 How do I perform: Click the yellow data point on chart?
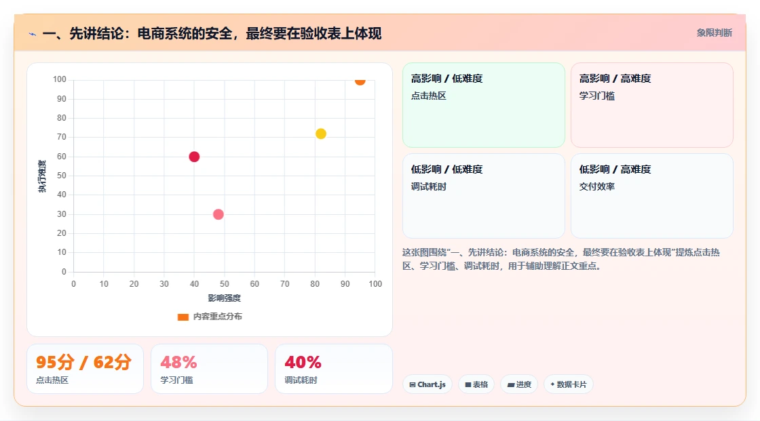point(321,134)
